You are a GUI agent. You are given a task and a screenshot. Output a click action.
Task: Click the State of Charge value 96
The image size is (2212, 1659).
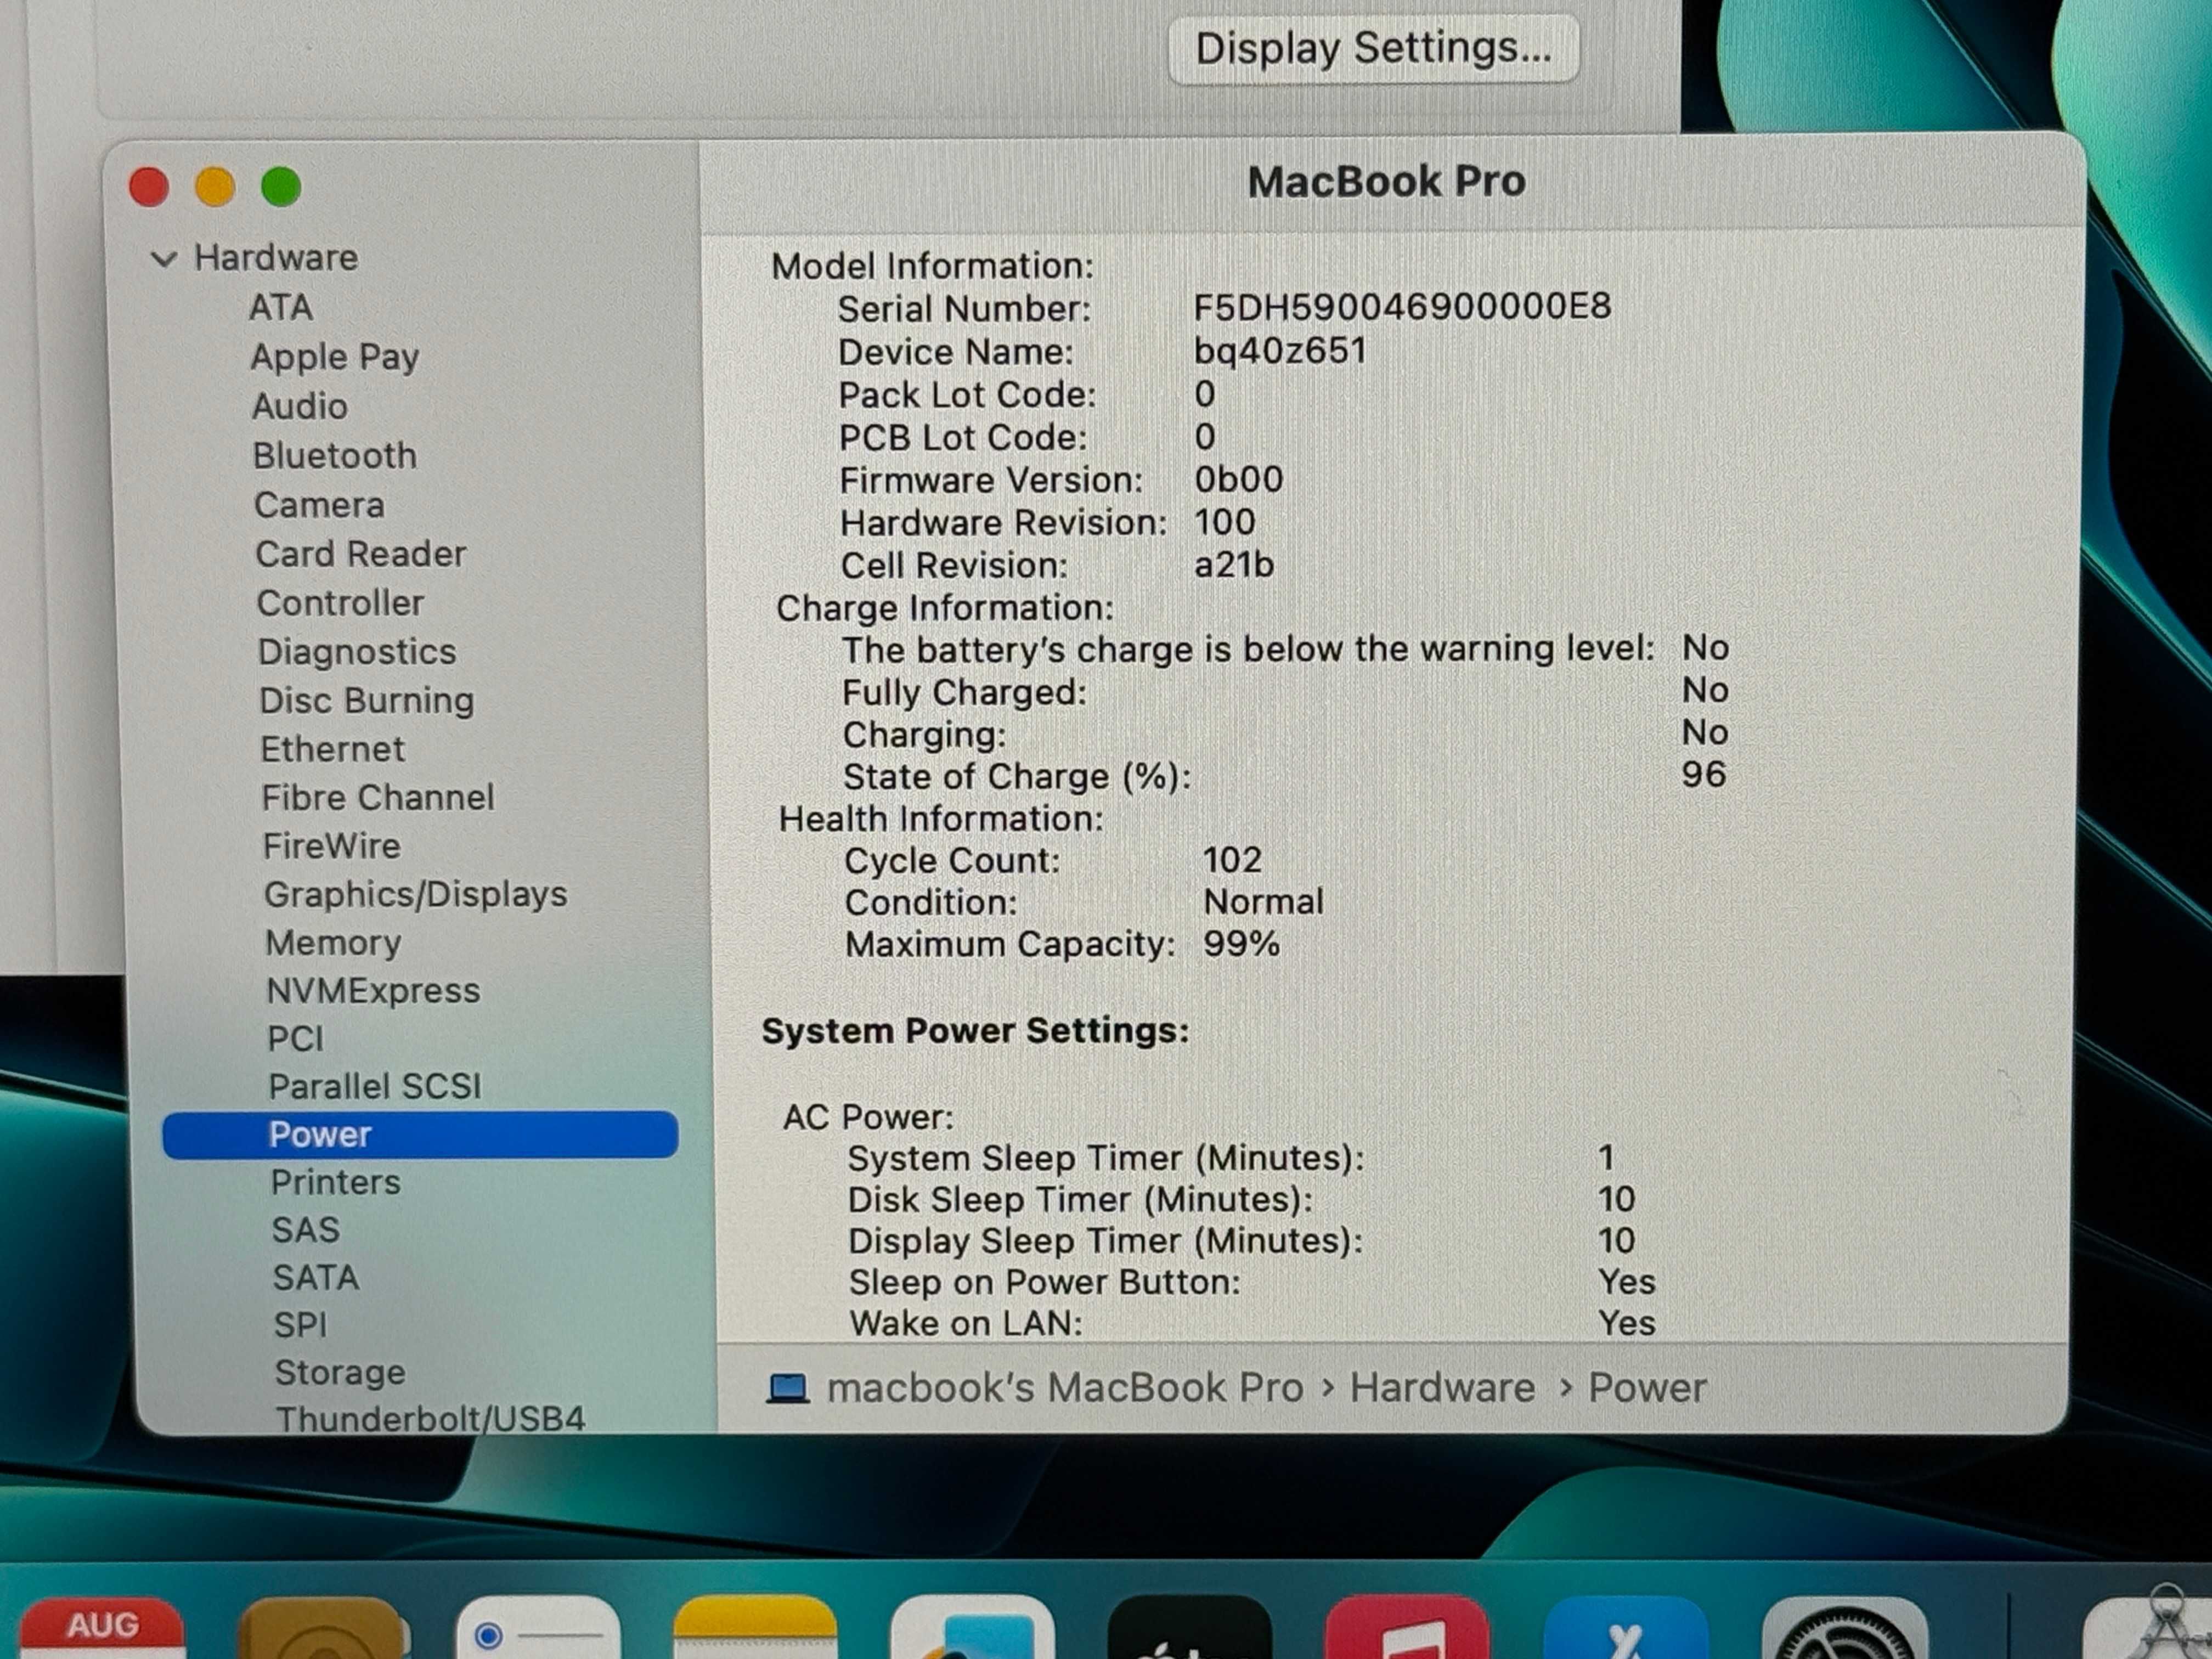[x=1703, y=774]
